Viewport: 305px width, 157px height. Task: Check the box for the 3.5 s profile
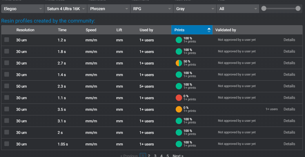[7, 109]
